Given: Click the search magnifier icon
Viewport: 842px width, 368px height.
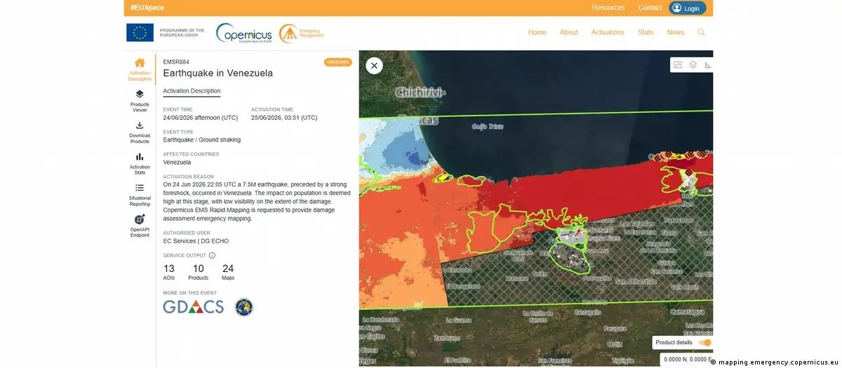Looking at the screenshot, I should [x=701, y=32].
